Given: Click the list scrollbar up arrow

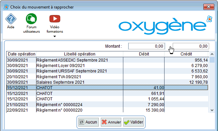Looking at the screenshot, I should (x=212, y=54).
